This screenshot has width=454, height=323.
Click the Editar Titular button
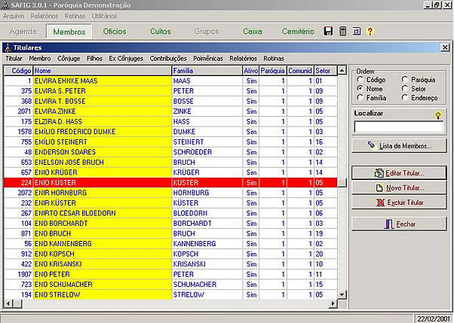coord(399,173)
